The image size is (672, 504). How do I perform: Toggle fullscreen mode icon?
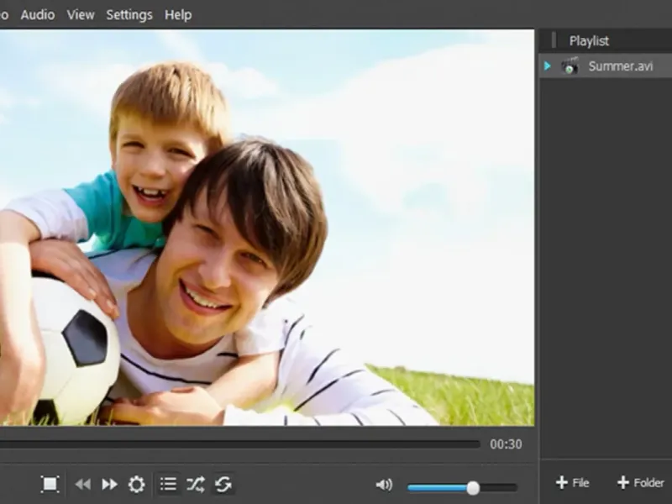50,484
